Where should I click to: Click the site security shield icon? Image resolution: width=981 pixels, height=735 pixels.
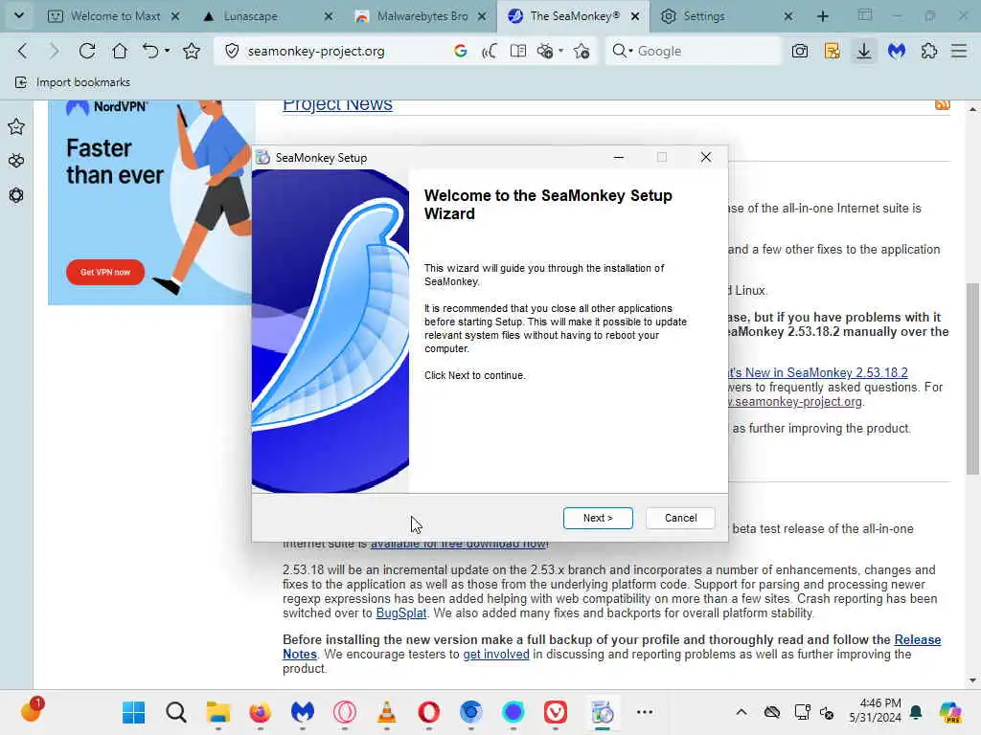[232, 52]
